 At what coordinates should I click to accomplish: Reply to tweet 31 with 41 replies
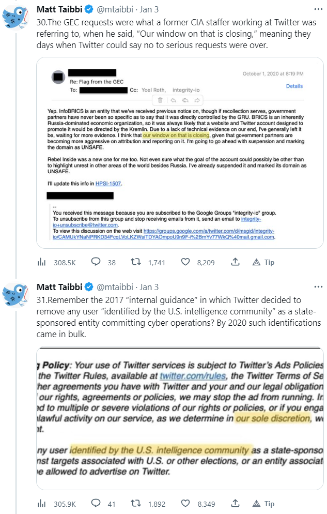96,503
